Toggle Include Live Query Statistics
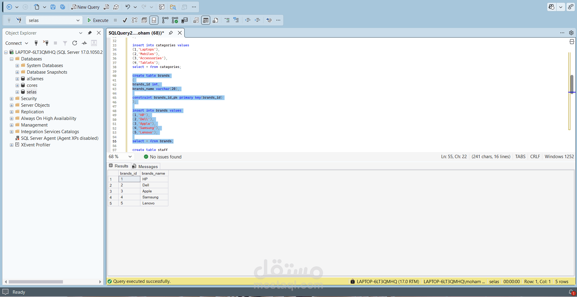577x297 pixels. tap(175, 20)
